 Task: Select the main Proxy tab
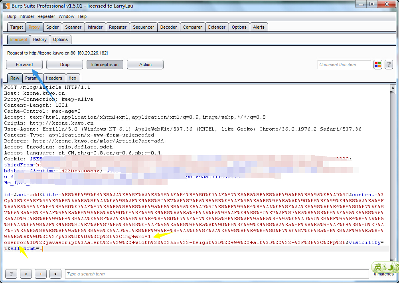coord(34,27)
